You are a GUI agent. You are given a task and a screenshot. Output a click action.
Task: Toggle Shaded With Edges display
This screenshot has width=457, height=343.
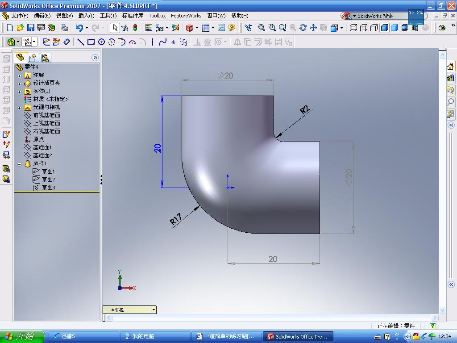384,28
